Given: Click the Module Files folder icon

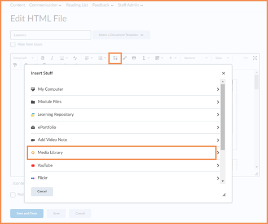Looking at the screenshot, I should tap(33, 102).
